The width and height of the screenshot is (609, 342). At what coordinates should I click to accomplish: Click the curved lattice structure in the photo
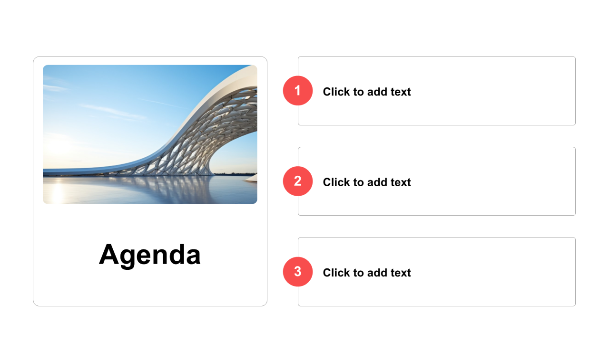point(214,128)
